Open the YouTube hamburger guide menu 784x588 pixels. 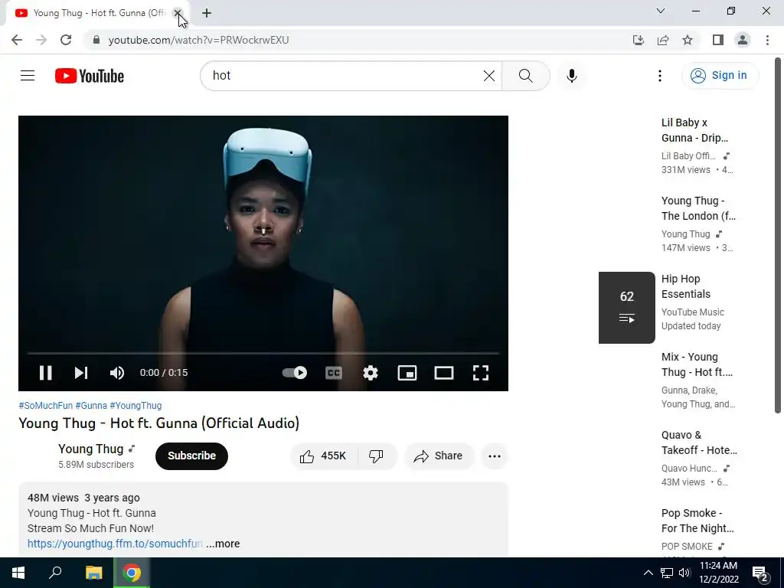coord(28,76)
